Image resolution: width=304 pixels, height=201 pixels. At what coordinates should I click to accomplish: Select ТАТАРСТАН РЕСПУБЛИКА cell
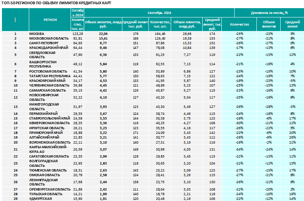click(50, 76)
